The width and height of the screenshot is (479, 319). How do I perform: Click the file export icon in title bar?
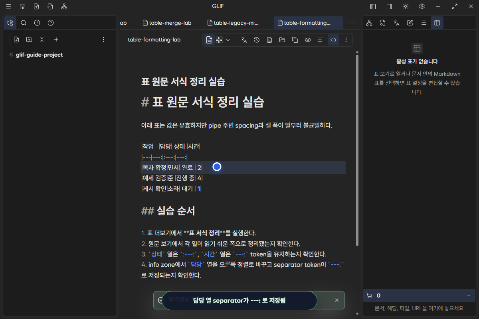pos(36,6)
